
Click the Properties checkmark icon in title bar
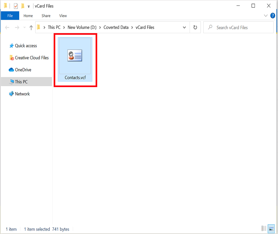16,6
